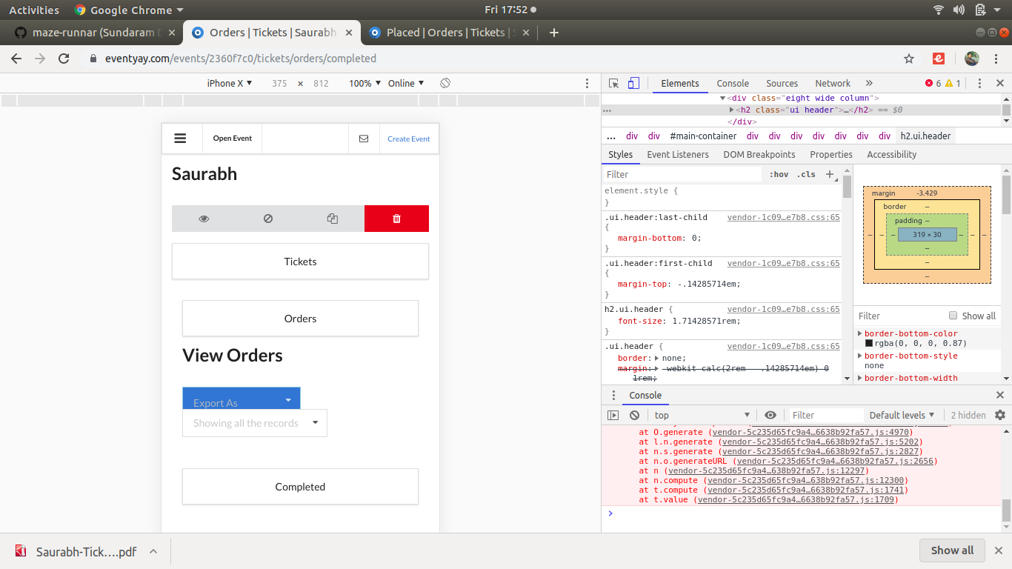Viewport: 1012px width, 569px height.
Task: Expand the border-bottom-color computed property
Action: (860, 334)
